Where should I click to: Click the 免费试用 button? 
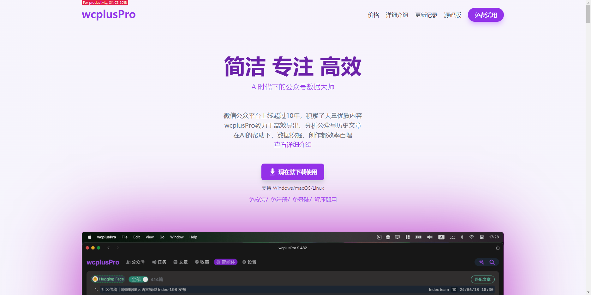(x=486, y=15)
